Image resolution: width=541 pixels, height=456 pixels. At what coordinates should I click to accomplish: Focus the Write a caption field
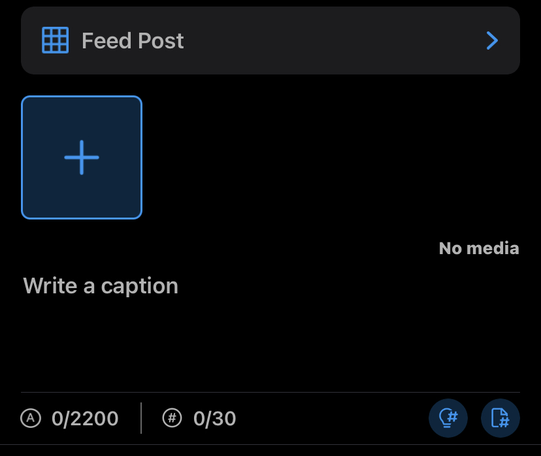pyautogui.click(x=101, y=286)
